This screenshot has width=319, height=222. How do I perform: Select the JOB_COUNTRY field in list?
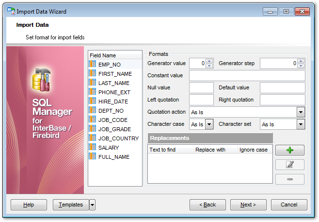[118, 138]
